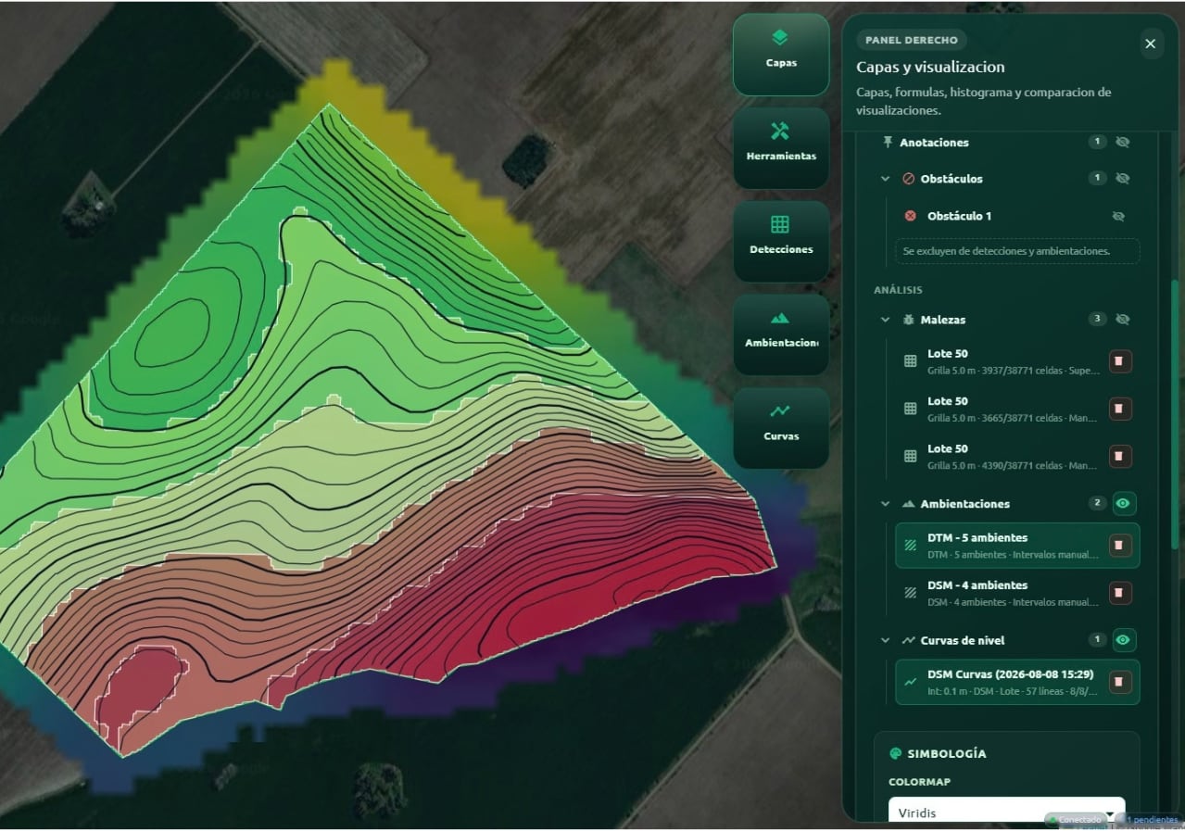1185x831 pixels.
Task: Show the Obstáculo 1 layer
Action: pos(1118,216)
